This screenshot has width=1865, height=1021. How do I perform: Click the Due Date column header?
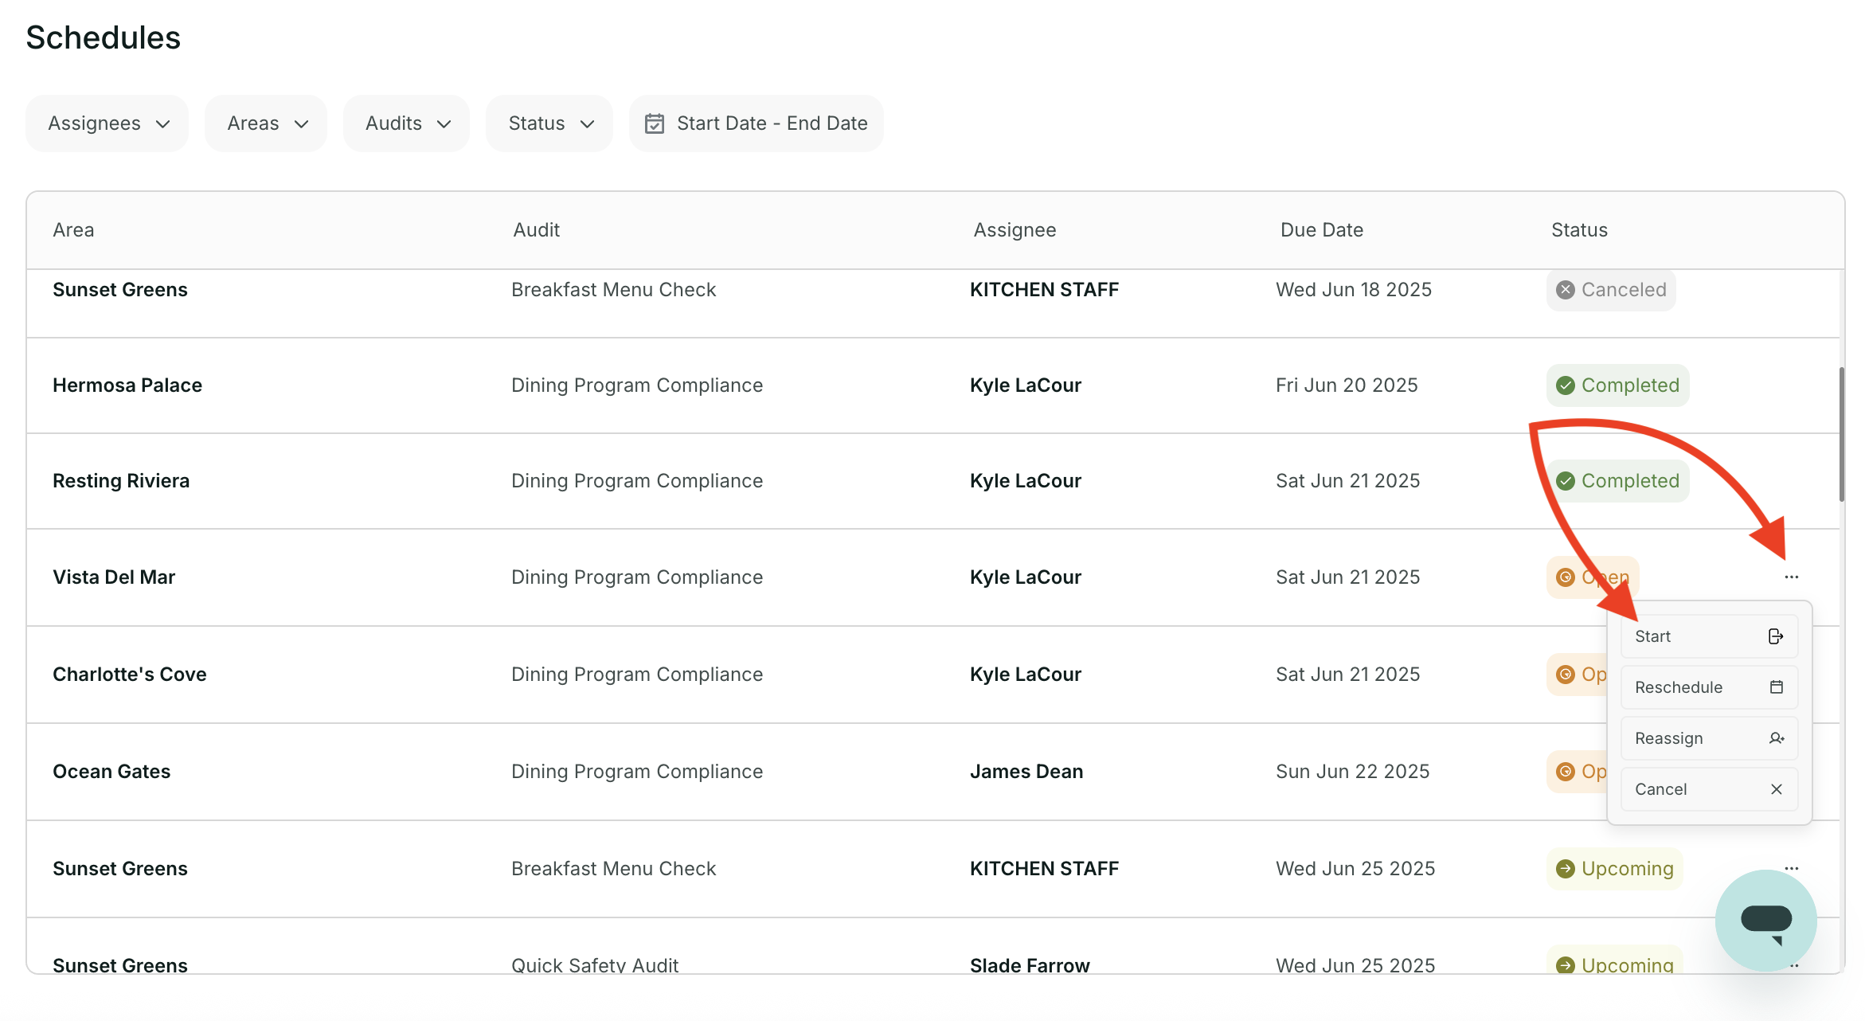coord(1322,230)
